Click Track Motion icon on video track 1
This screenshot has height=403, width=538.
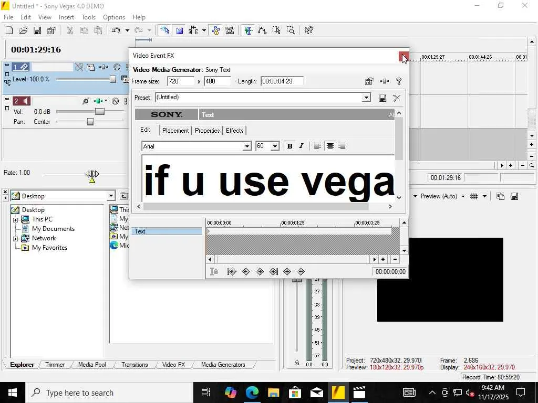point(90,67)
